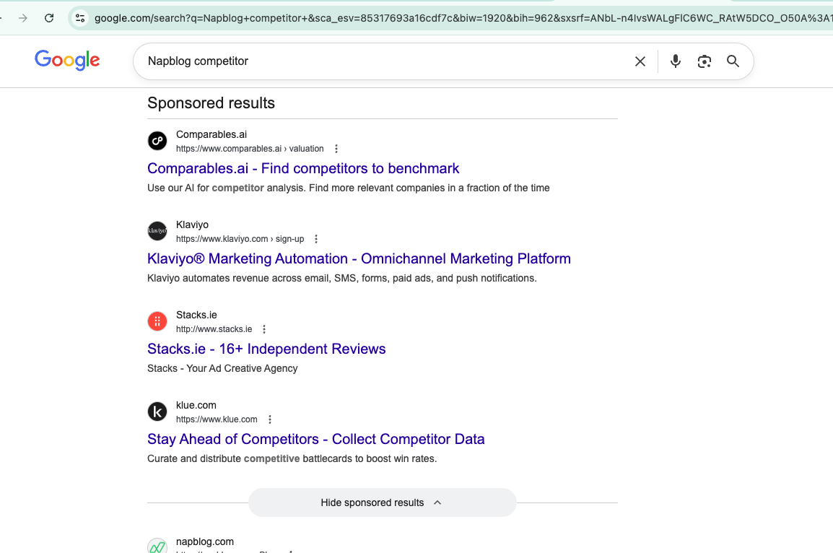Click the Klaviyo result favicon

tap(157, 231)
